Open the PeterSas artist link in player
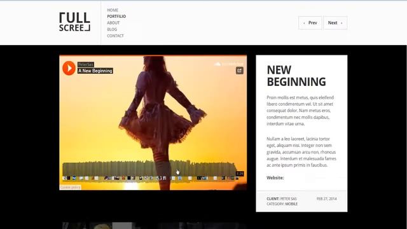 86,64
